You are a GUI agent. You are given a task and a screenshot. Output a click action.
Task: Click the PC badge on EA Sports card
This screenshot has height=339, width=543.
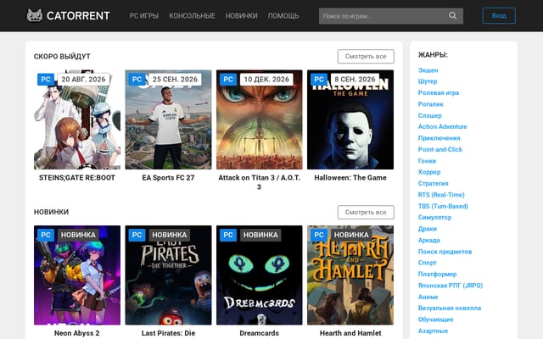pyautogui.click(x=137, y=79)
